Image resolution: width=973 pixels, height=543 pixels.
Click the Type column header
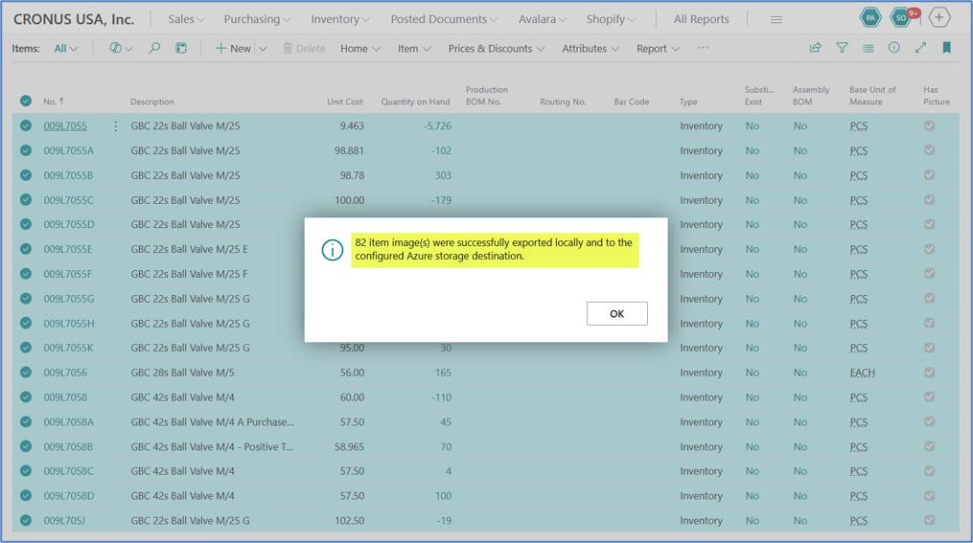coord(688,102)
